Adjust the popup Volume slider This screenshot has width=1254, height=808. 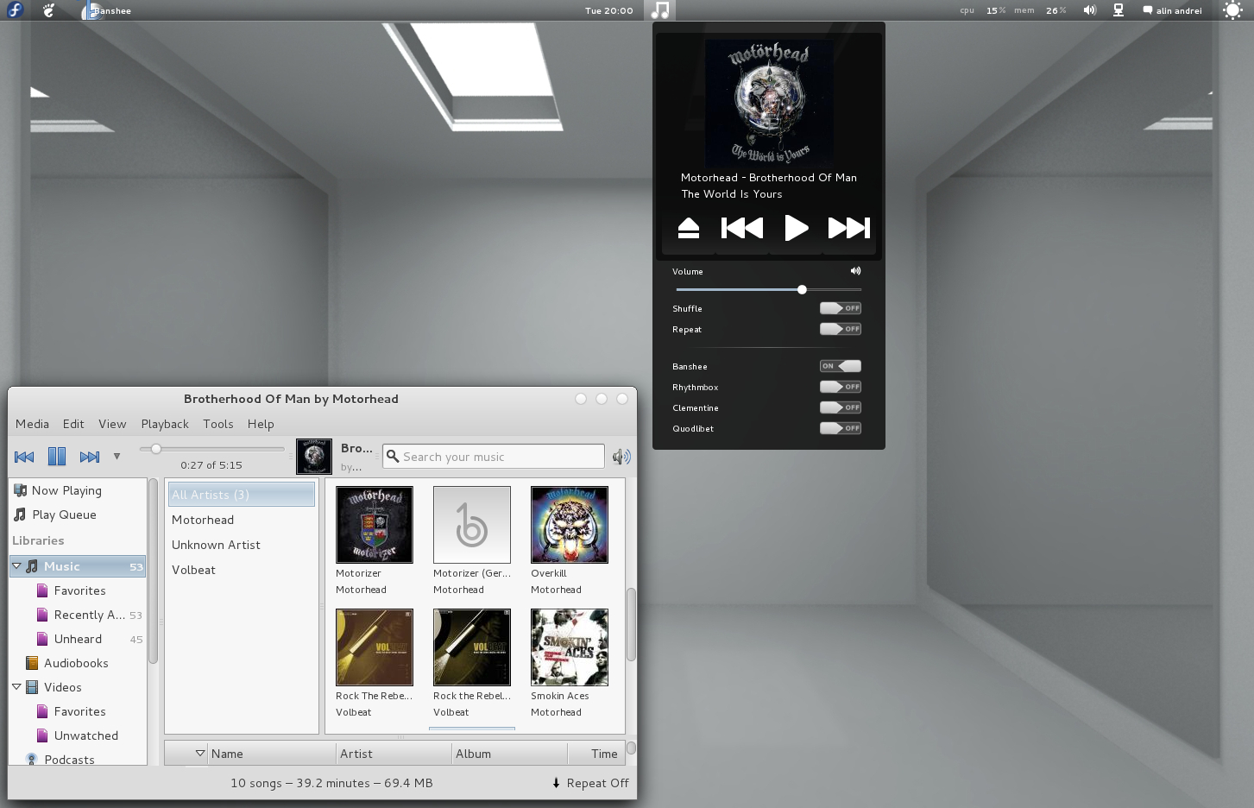[x=768, y=290]
